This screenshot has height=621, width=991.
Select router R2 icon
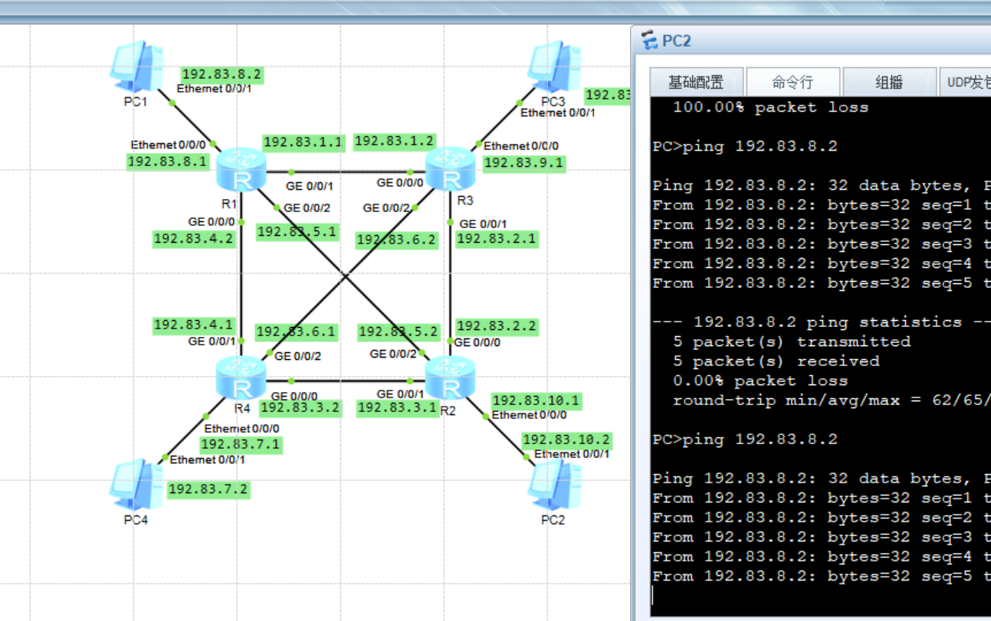coord(451,378)
